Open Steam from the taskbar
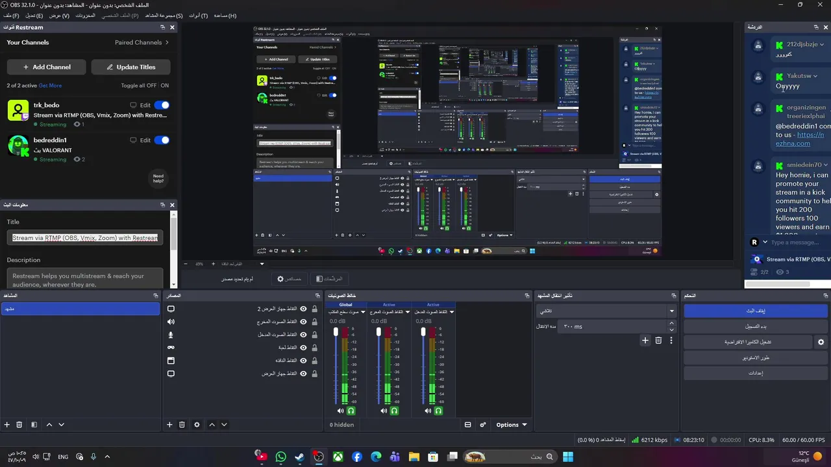This screenshot has width=831, height=467. click(x=299, y=457)
